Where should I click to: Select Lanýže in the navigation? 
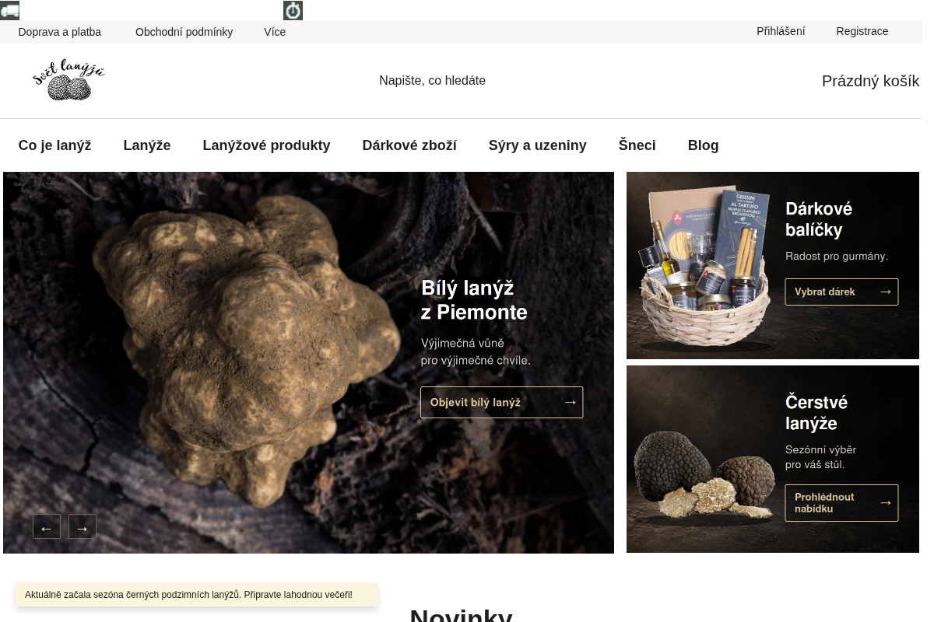click(x=147, y=145)
